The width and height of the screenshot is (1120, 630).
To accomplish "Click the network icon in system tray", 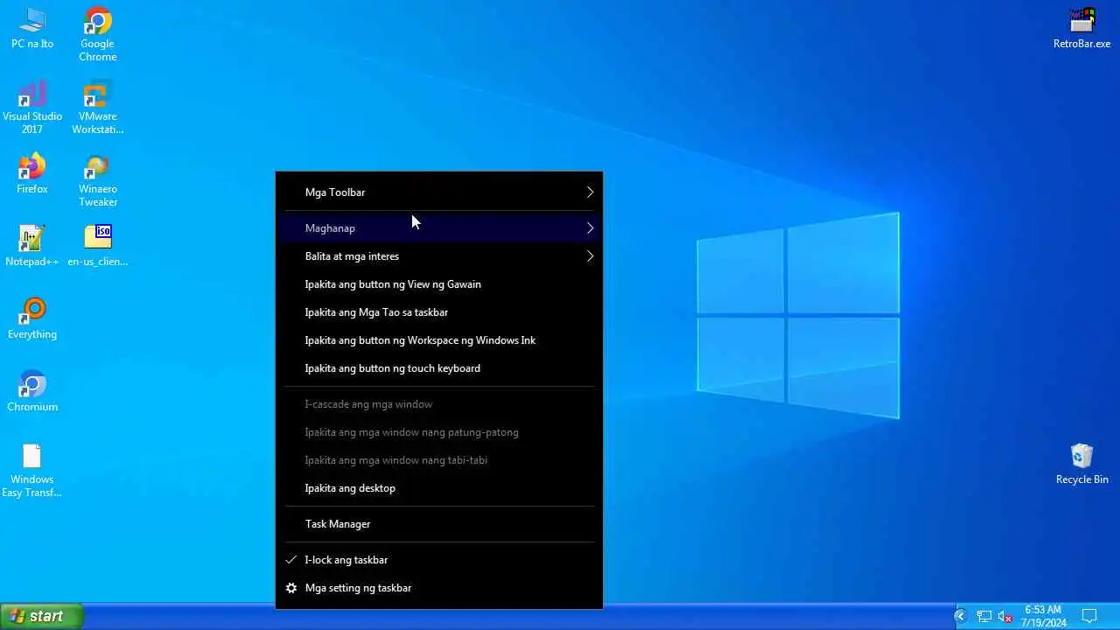I will (x=984, y=617).
